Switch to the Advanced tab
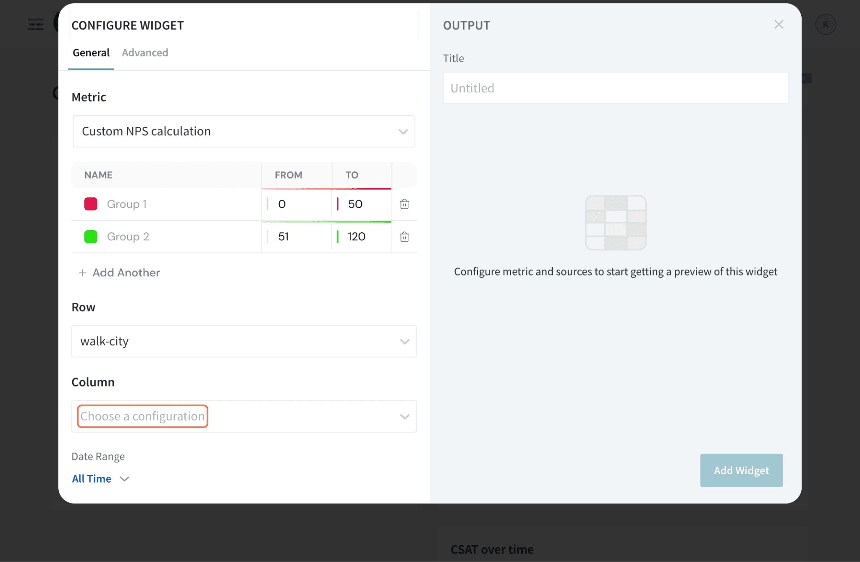 145,53
